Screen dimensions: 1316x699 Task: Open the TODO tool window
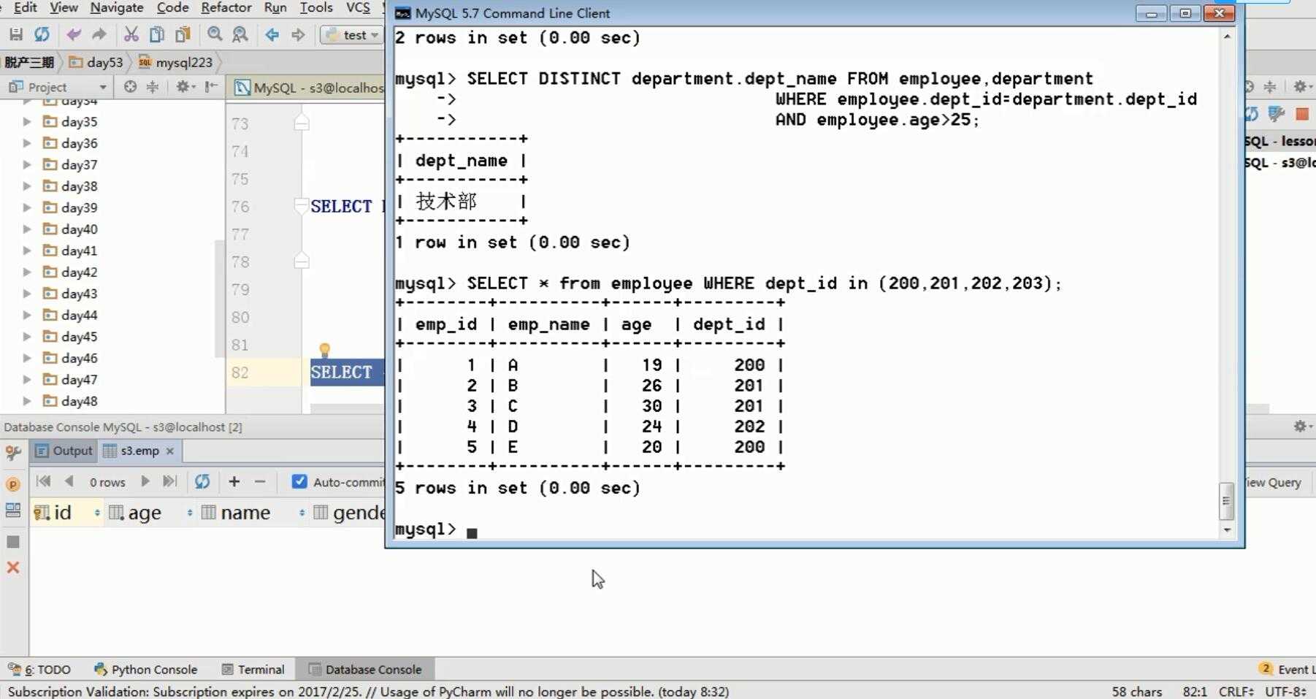40,669
